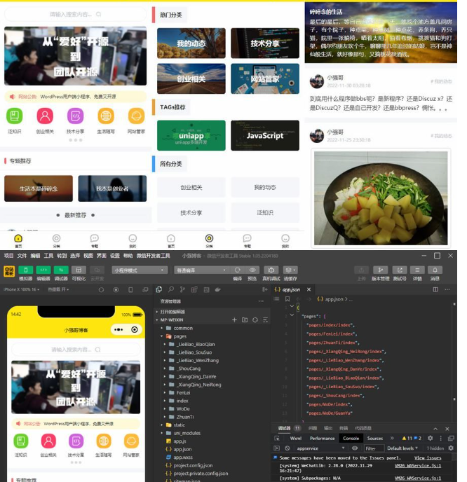Click the top-left preview search input
Image resolution: width=467 pixels, height=482 pixels.
[x=75, y=14]
